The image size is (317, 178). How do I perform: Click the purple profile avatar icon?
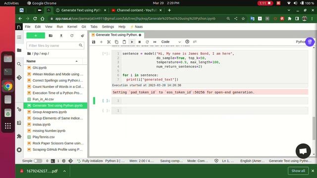[x=310, y=42]
